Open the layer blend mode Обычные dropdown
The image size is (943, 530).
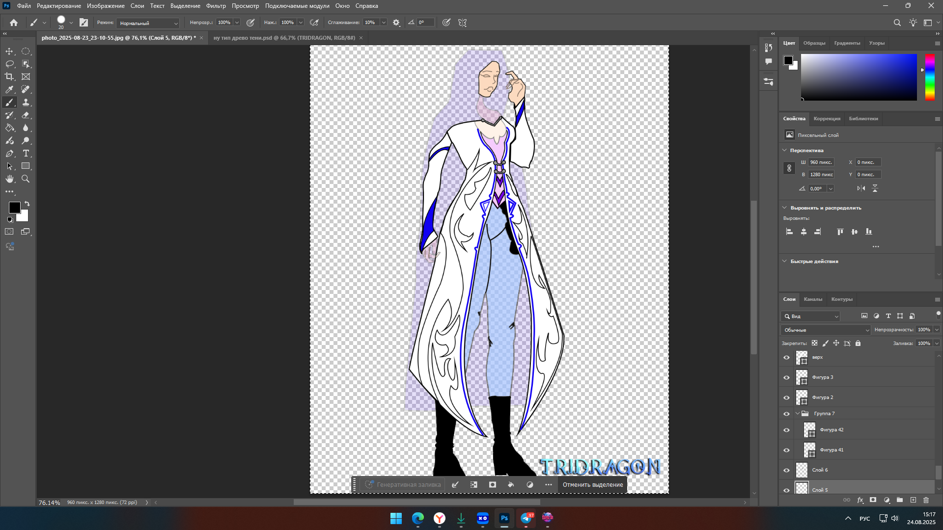[826, 330]
